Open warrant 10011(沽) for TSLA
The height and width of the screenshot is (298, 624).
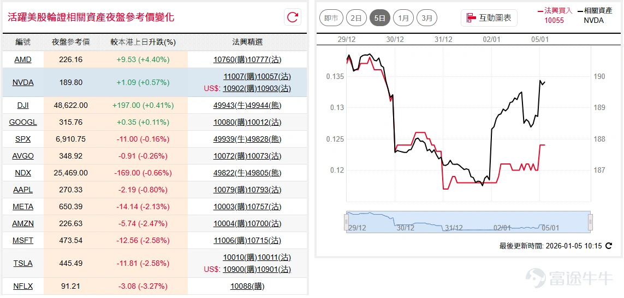coord(274,258)
